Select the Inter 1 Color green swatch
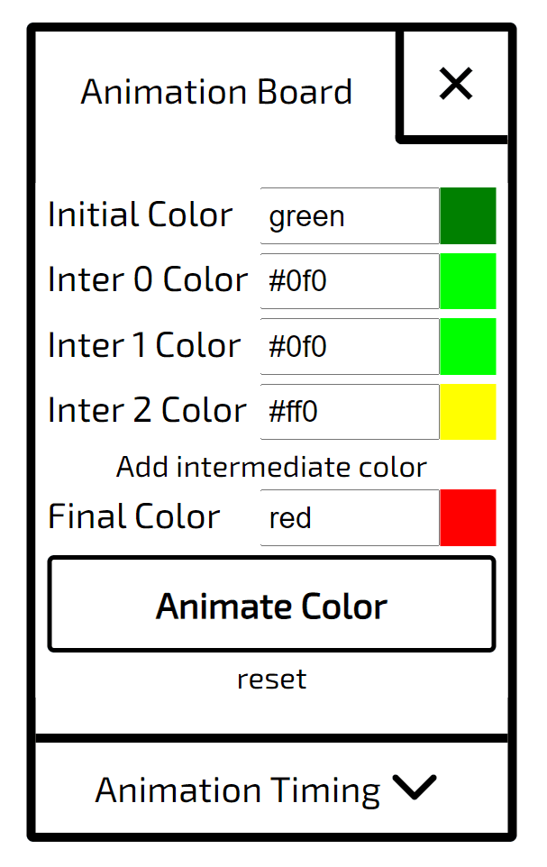 [x=468, y=346]
